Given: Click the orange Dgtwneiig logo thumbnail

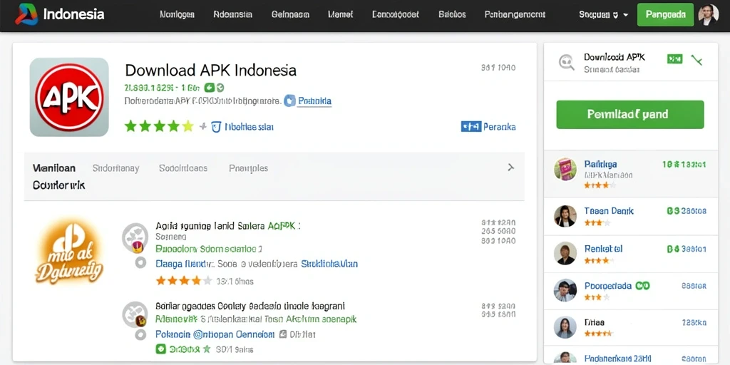Looking at the screenshot, I should click(69, 253).
